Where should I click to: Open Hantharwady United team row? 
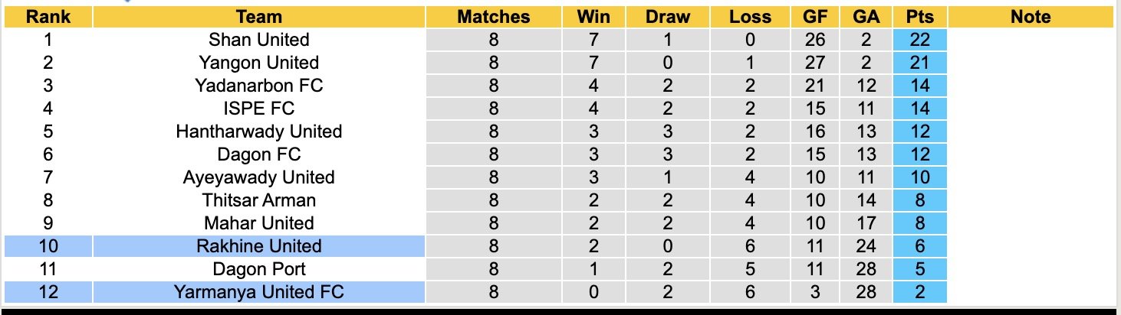point(258,132)
